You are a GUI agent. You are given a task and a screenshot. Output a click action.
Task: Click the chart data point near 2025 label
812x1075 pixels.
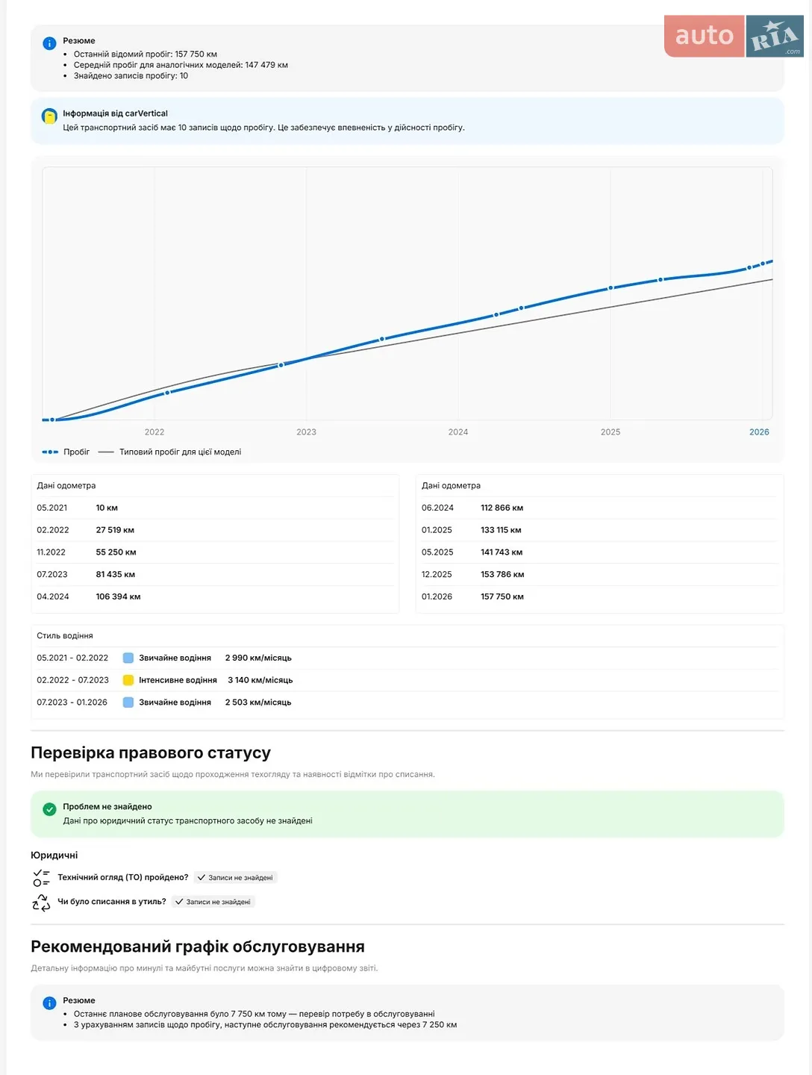click(x=610, y=287)
